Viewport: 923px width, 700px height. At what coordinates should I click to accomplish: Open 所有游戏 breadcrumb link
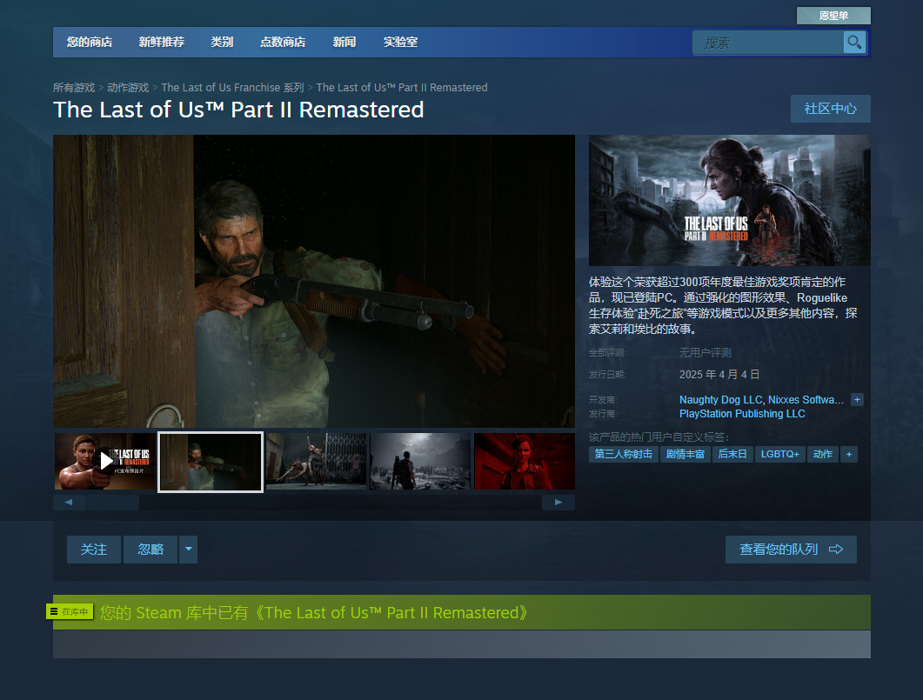[74, 88]
